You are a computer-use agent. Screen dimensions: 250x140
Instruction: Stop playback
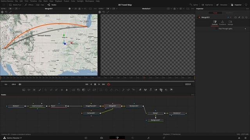(x=95, y=84)
